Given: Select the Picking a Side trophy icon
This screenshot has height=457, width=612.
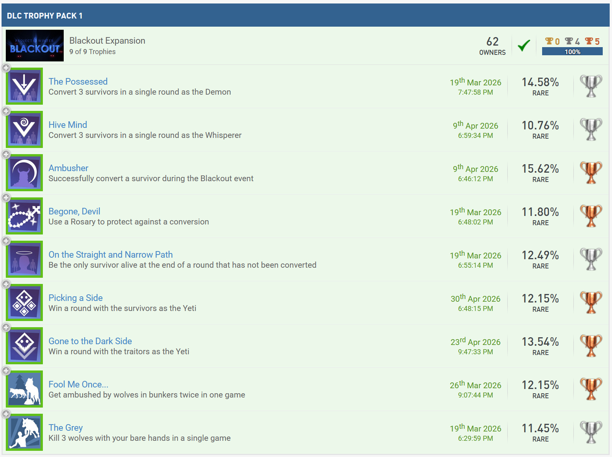Looking at the screenshot, I should tap(24, 302).
